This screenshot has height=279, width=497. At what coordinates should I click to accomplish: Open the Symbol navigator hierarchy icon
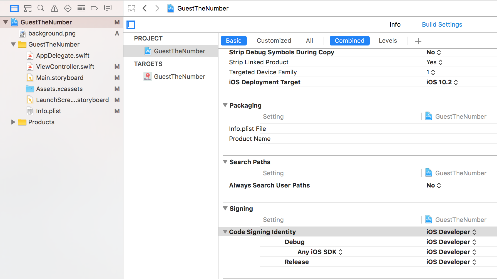coord(28,8)
